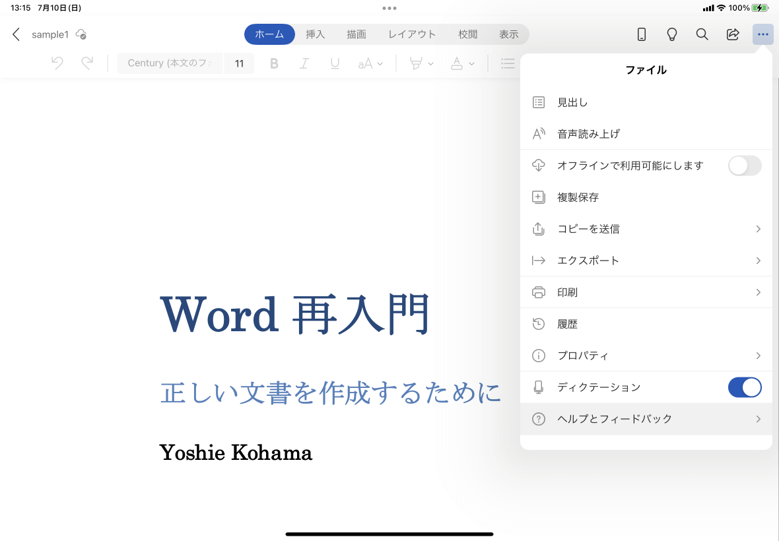Tap the multitasking three dots at top

tap(389, 8)
